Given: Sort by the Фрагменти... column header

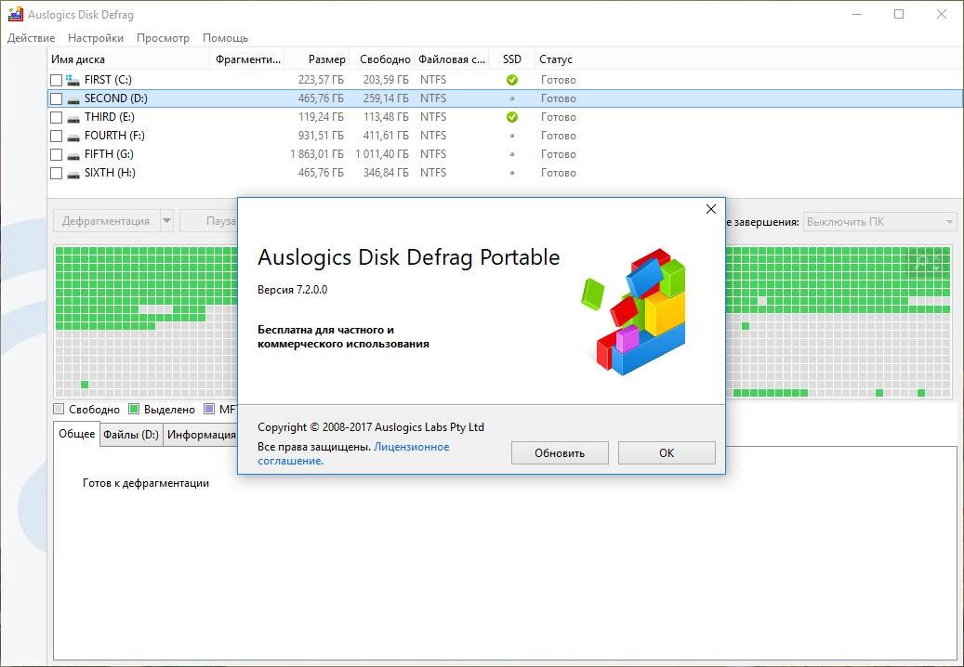Looking at the screenshot, I should pyautogui.click(x=247, y=59).
